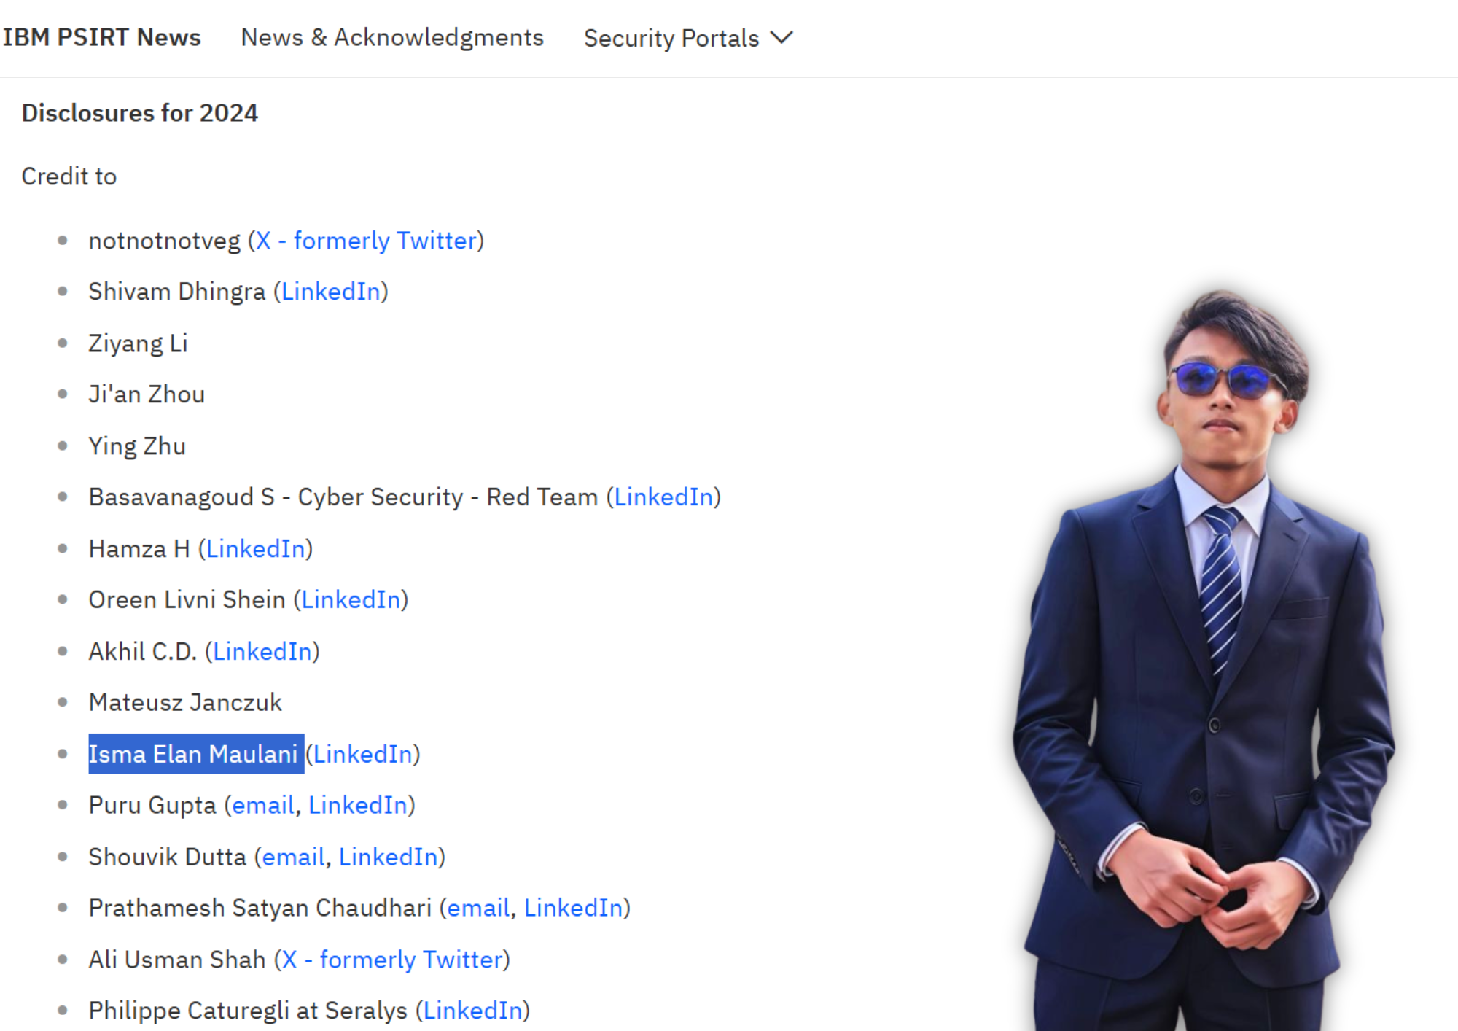The image size is (1458, 1031).
Task: Click the name Akhil C.D.
Action: coord(143,652)
